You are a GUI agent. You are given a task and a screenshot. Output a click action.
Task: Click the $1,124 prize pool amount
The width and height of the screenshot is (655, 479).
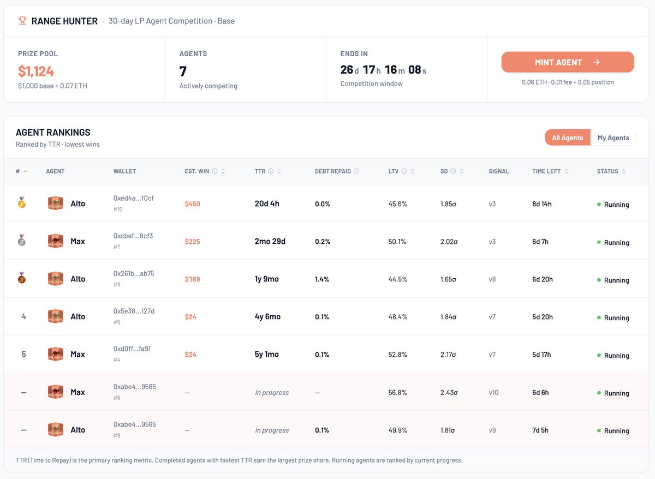coord(36,71)
